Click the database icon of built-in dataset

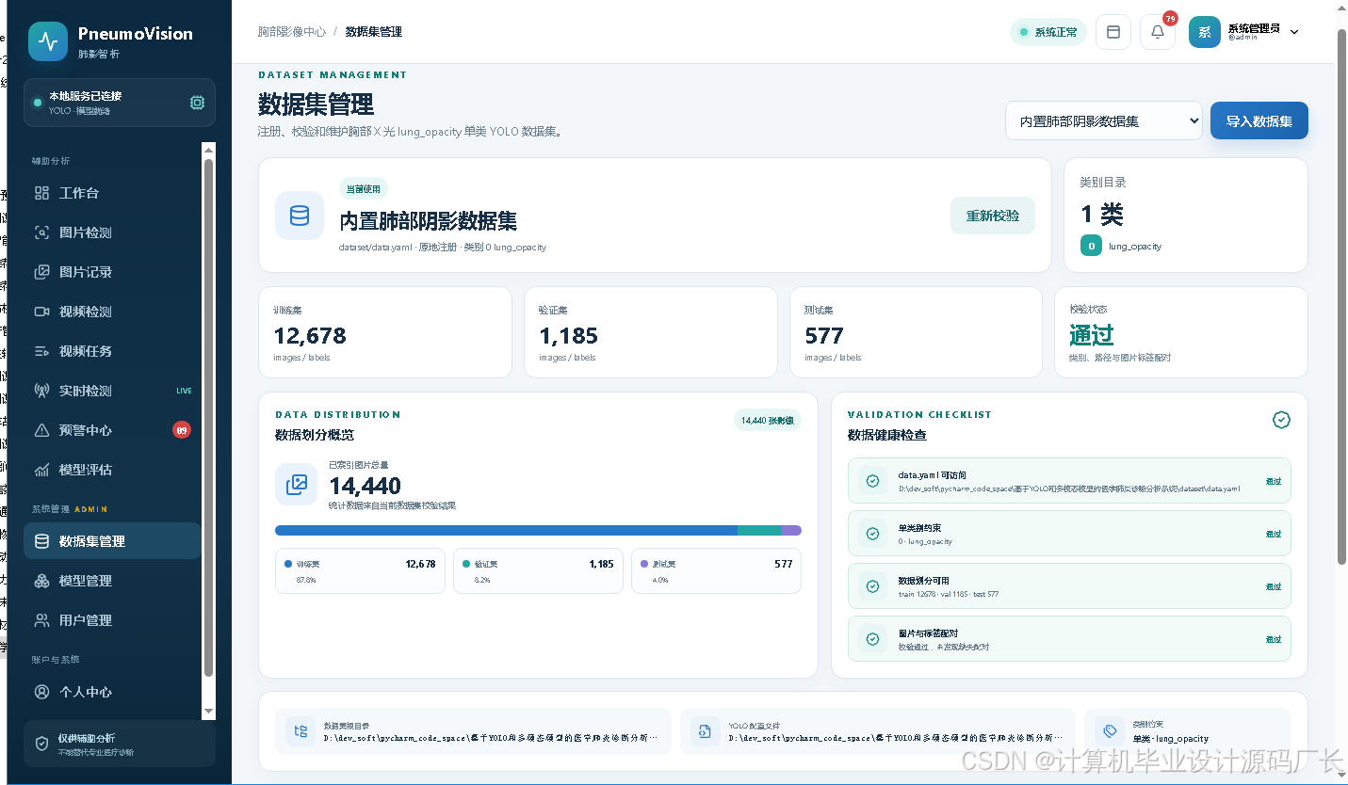(x=300, y=216)
